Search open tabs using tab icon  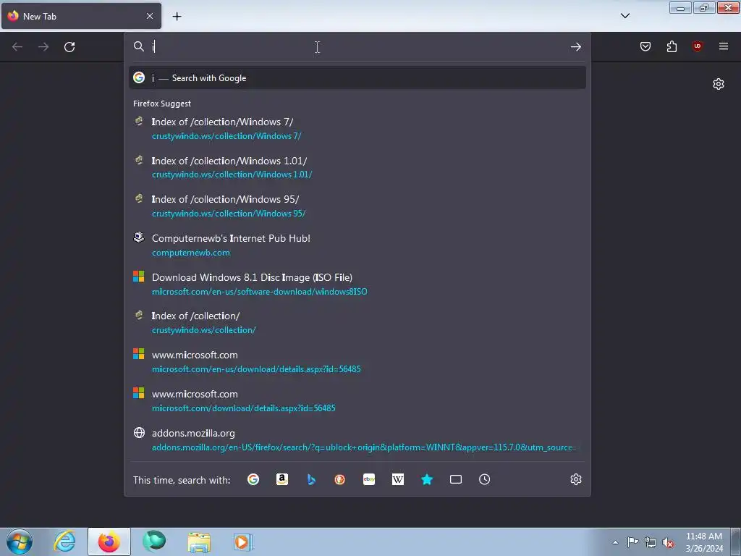coord(456,479)
